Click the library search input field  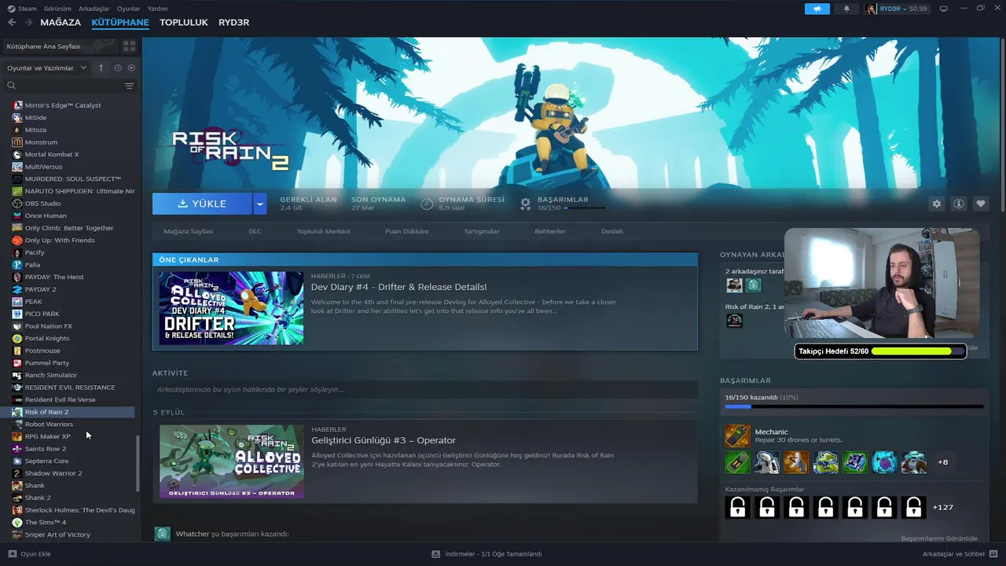coord(69,86)
